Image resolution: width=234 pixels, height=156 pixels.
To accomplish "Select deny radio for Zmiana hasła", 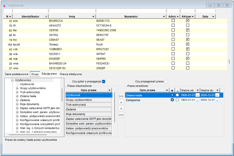I will 177,95.
